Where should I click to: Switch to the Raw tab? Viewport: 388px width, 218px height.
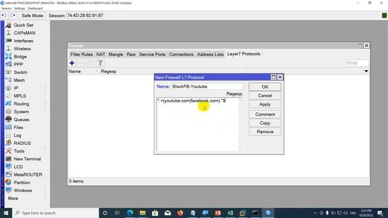(131, 54)
